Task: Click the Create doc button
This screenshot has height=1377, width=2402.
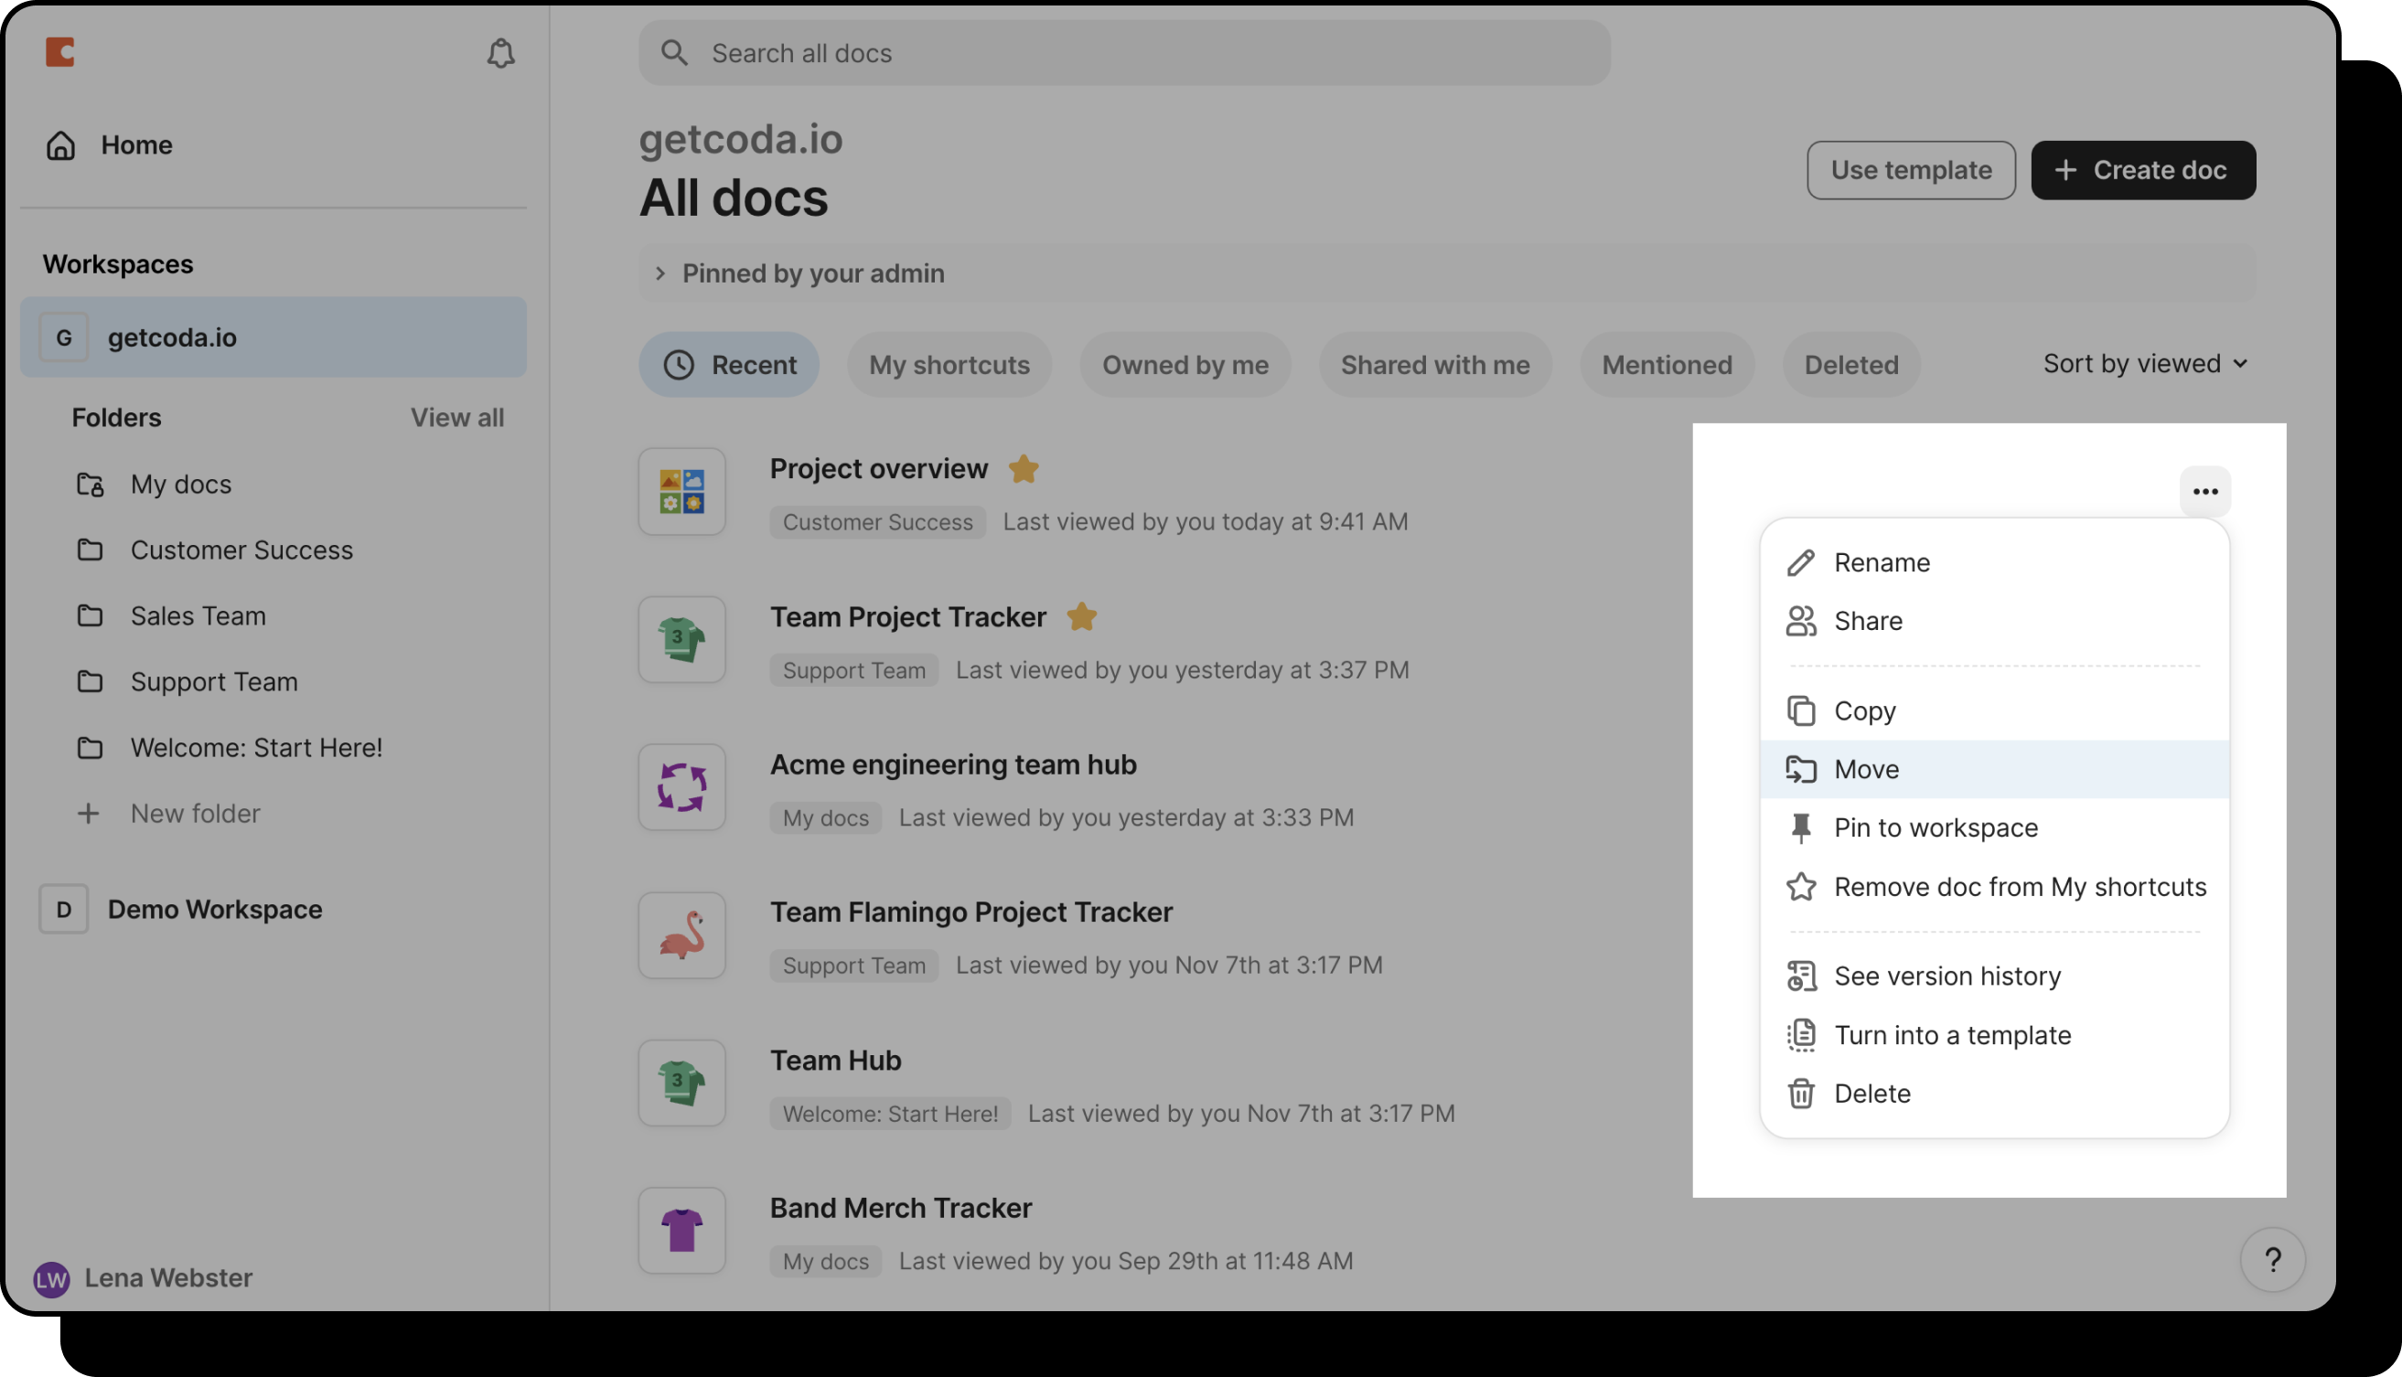Action: pyautogui.click(x=2142, y=170)
